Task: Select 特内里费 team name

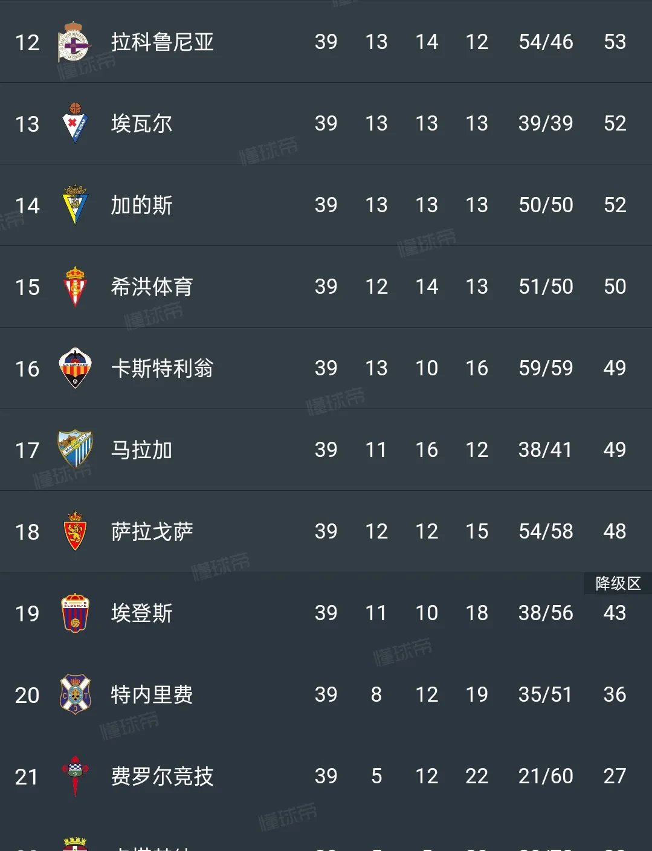Action: click(152, 695)
